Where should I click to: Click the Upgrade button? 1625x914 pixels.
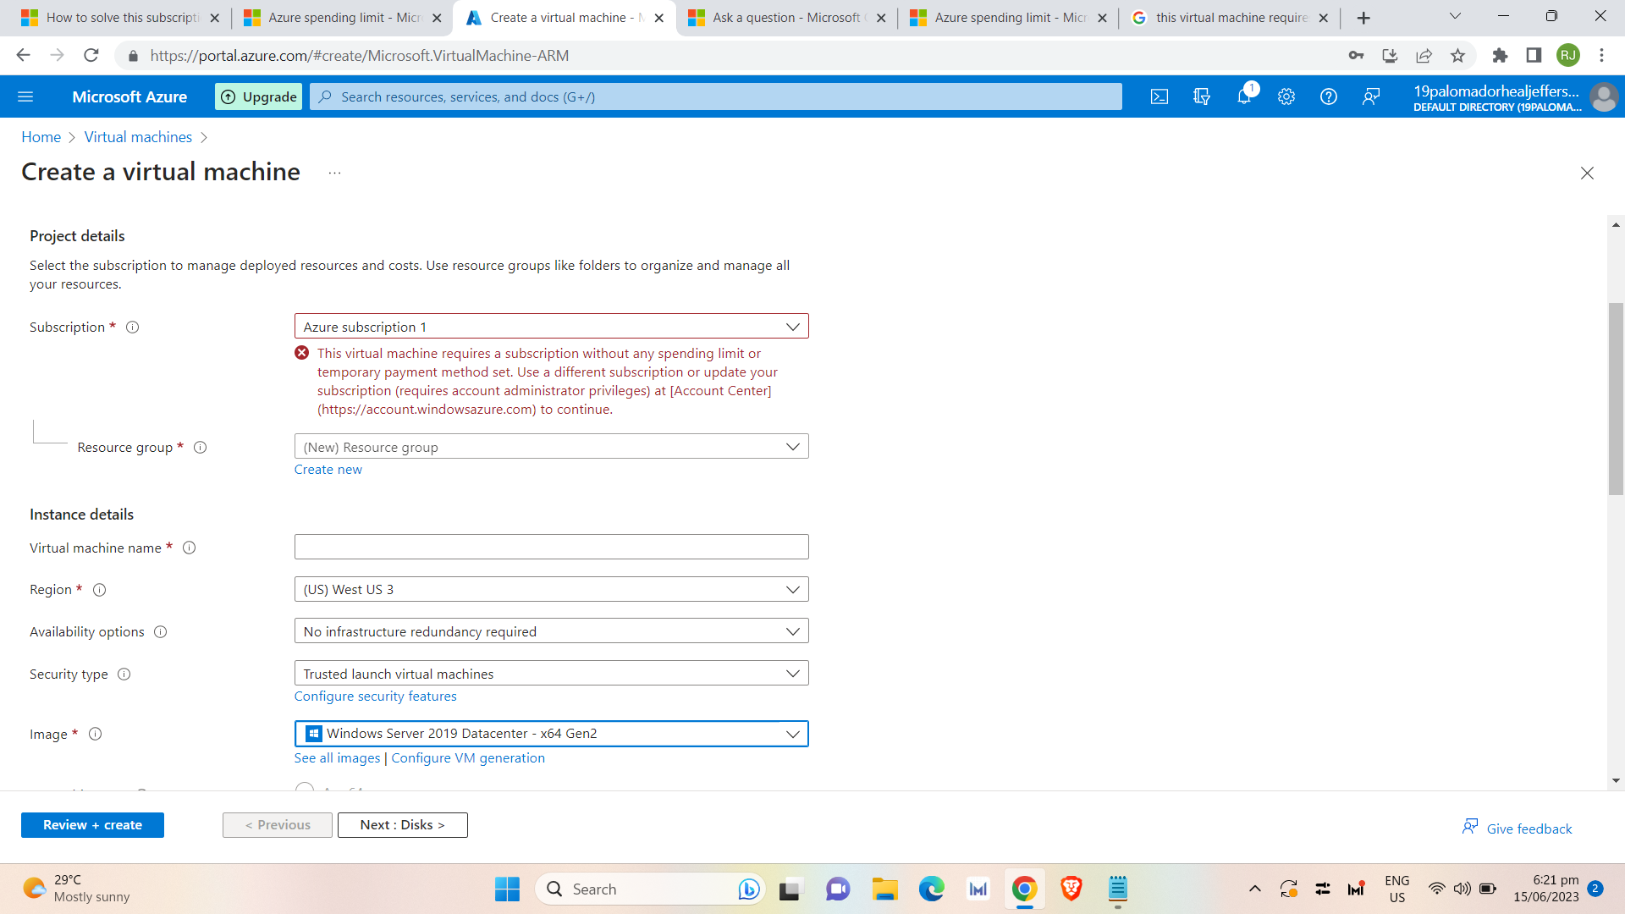[258, 96]
